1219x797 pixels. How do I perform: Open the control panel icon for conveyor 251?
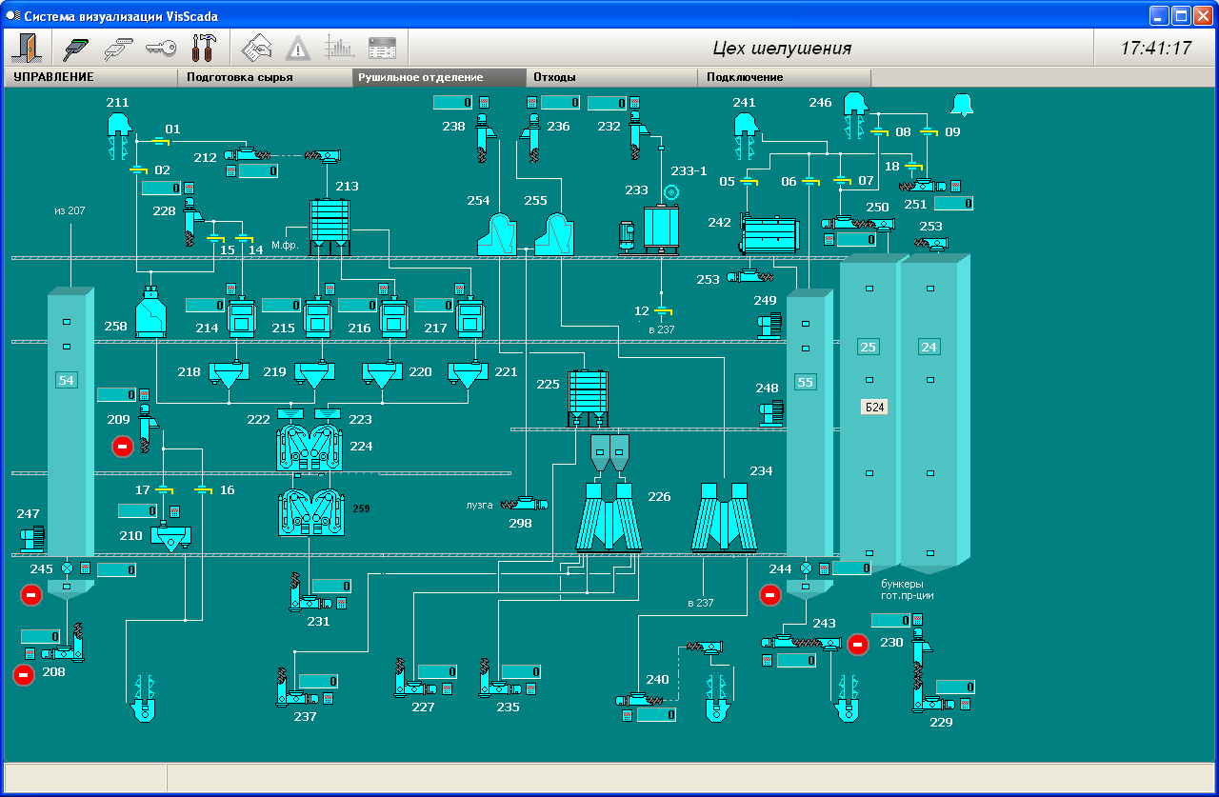tap(955, 187)
